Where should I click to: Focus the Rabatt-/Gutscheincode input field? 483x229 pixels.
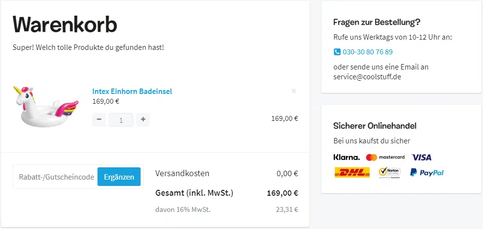(x=56, y=177)
